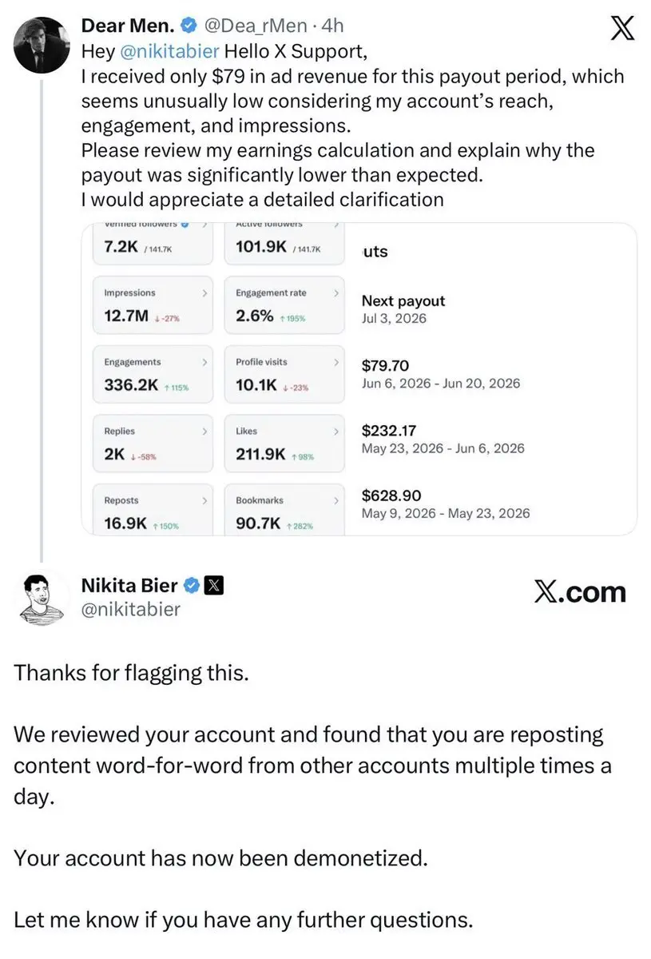Open the Reposts stat card
The height and width of the screenshot is (959, 651).
[x=153, y=510]
